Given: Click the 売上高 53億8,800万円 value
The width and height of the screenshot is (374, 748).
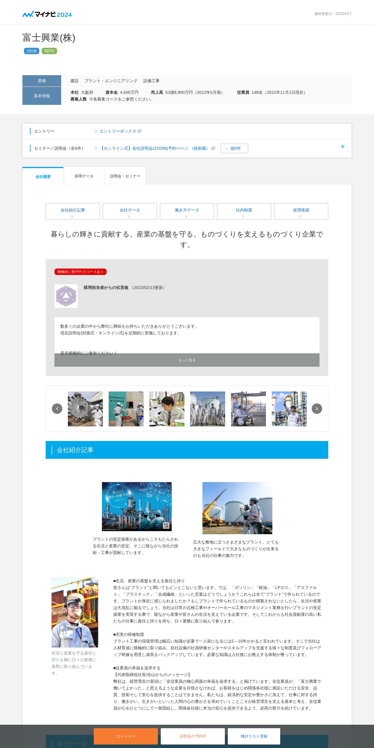Looking at the screenshot, I should pyautogui.click(x=188, y=92).
